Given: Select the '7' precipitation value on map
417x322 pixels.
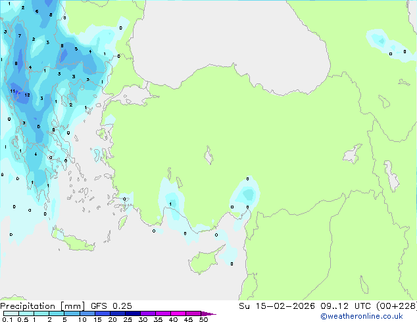Looking at the screenshot, I should tap(20, 35).
